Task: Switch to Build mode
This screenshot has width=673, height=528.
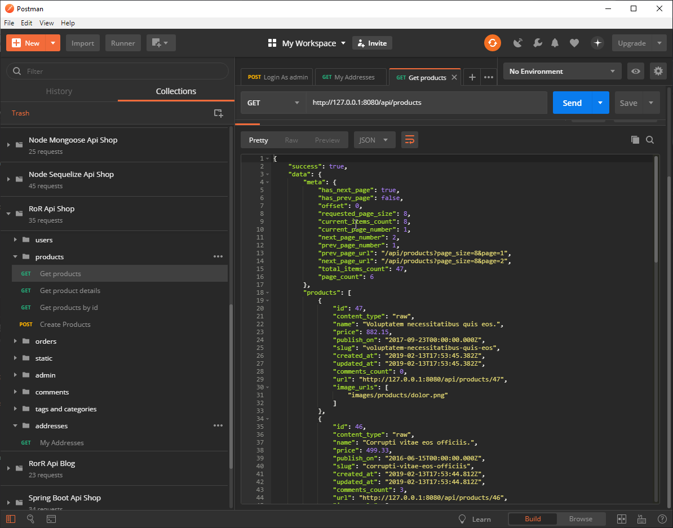Action: point(533,519)
